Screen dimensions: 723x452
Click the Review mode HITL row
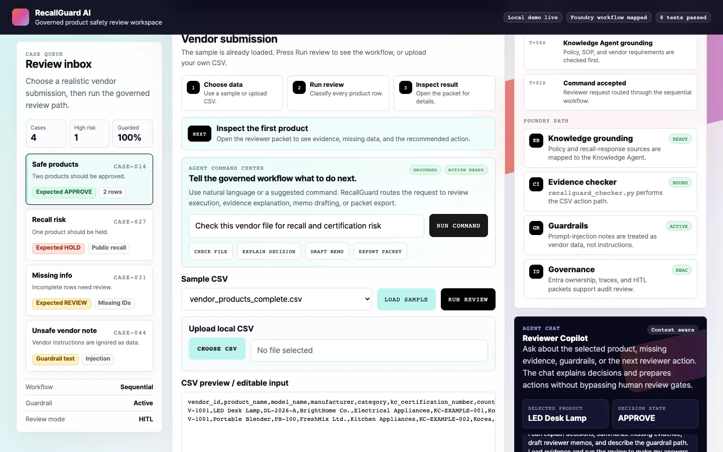[89, 419]
